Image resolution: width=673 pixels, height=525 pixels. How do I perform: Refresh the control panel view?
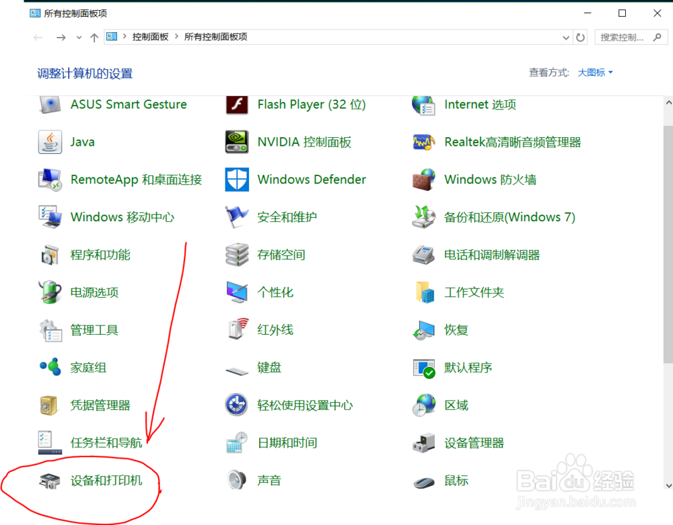580,37
